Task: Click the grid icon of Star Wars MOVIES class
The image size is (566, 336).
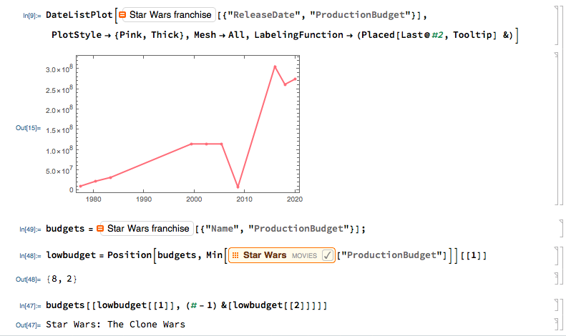Action: tap(235, 255)
